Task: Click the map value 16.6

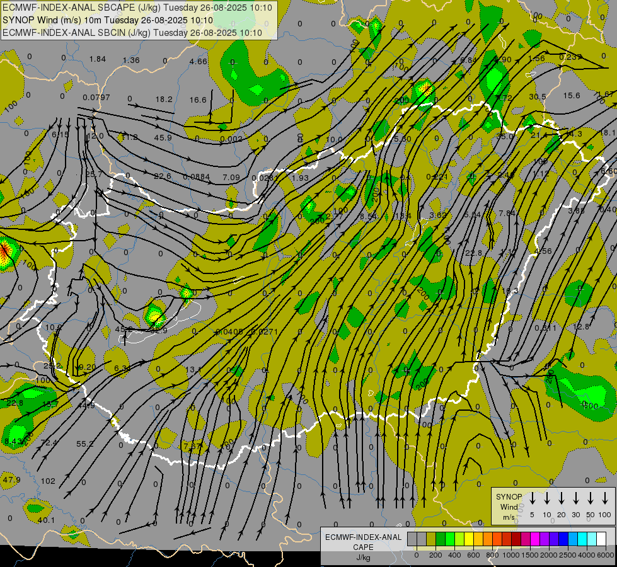Action: pos(198,100)
